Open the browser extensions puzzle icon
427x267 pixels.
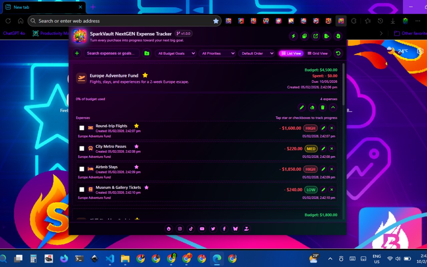tap(354, 21)
